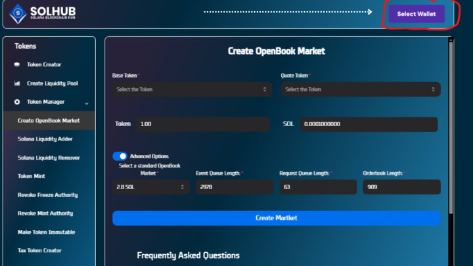The width and height of the screenshot is (473, 266).
Task: Open the Base Token dropdown
Action: [x=192, y=89]
